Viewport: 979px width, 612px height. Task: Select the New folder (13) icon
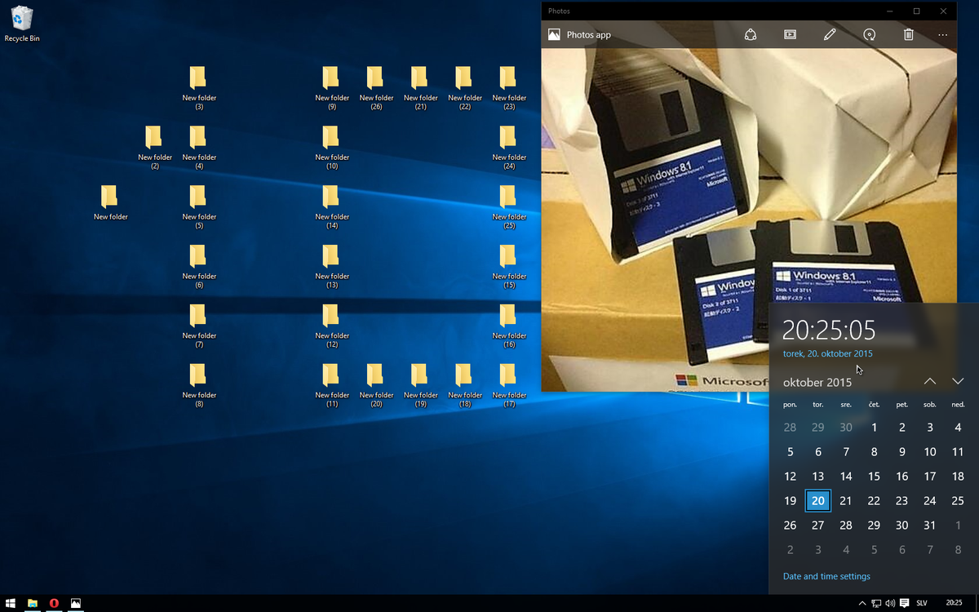point(331,267)
